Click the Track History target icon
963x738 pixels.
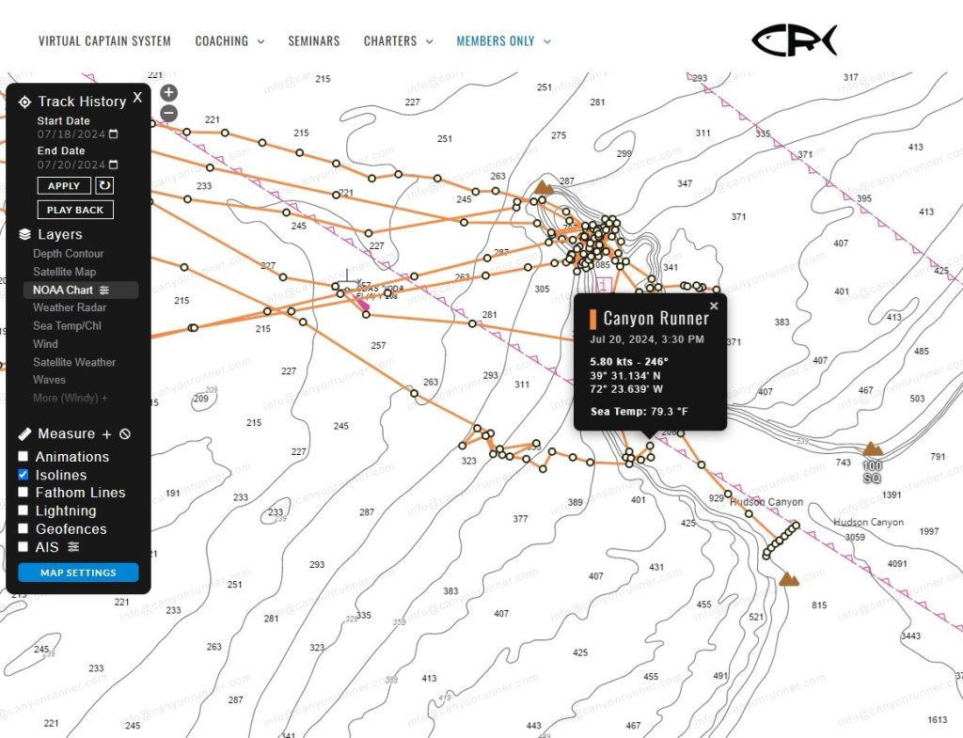point(24,102)
